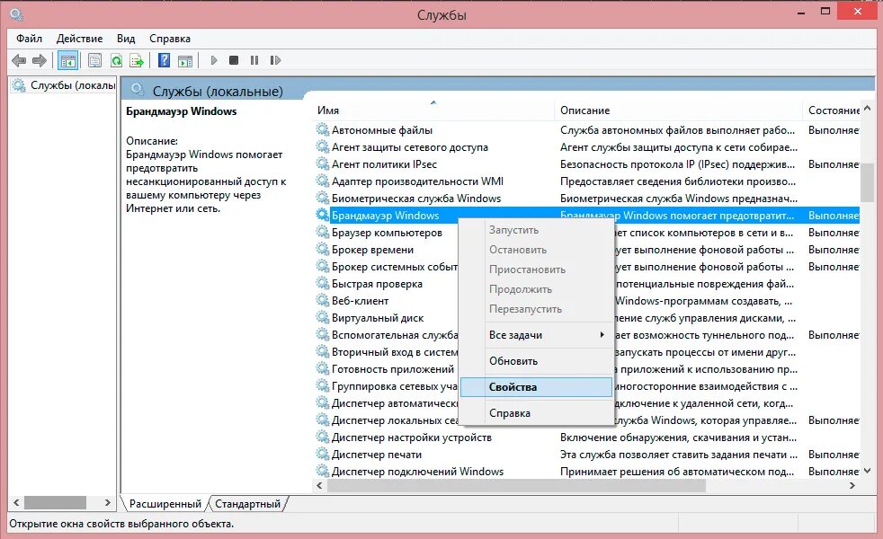Toggle the action pane toolbar icon
The image size is (883, 539).
[184, 61]
